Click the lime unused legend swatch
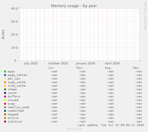 tap(5, 100)
